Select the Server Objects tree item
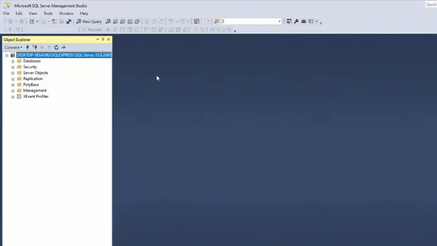This screenshot has height=246, width=437. (x=35, y=73)
